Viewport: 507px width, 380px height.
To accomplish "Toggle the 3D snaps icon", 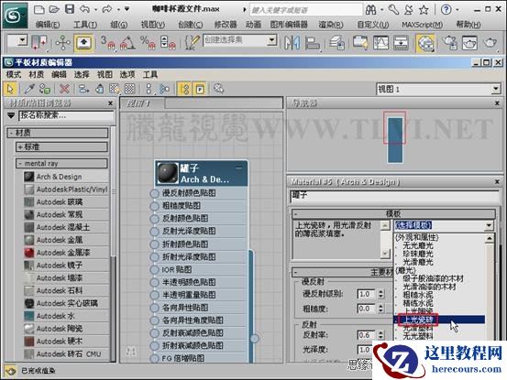I will tap(108, 43).
